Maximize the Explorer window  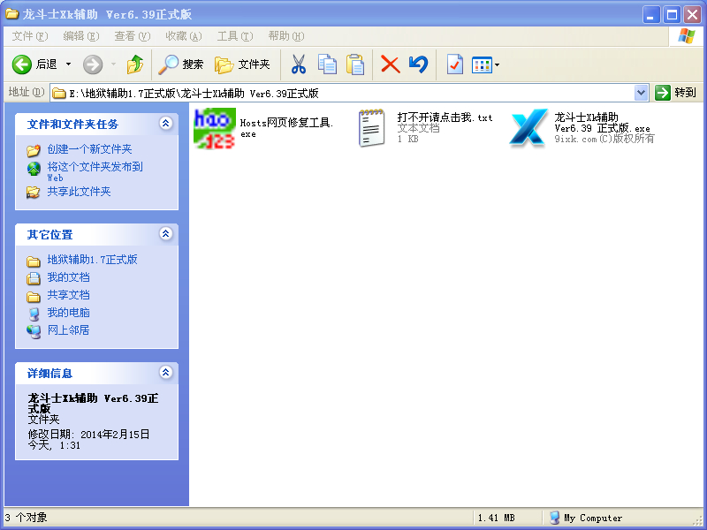672,15
